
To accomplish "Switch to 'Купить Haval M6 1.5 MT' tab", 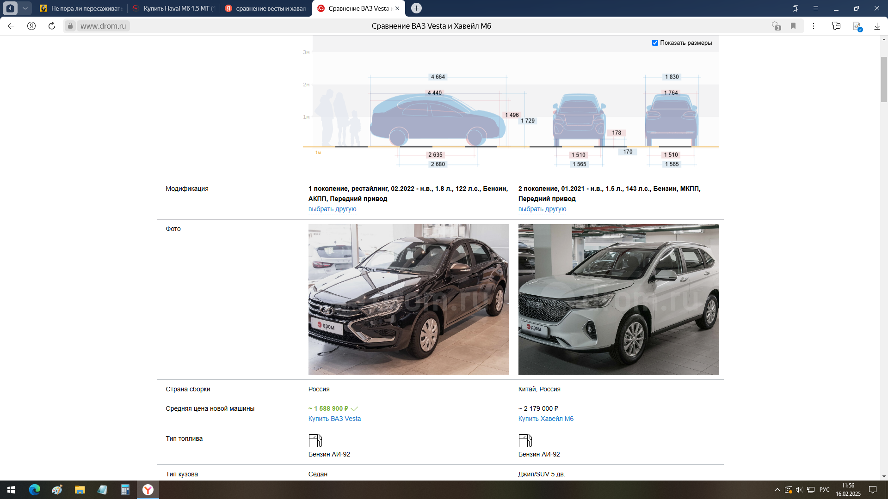I will [173, 8].
